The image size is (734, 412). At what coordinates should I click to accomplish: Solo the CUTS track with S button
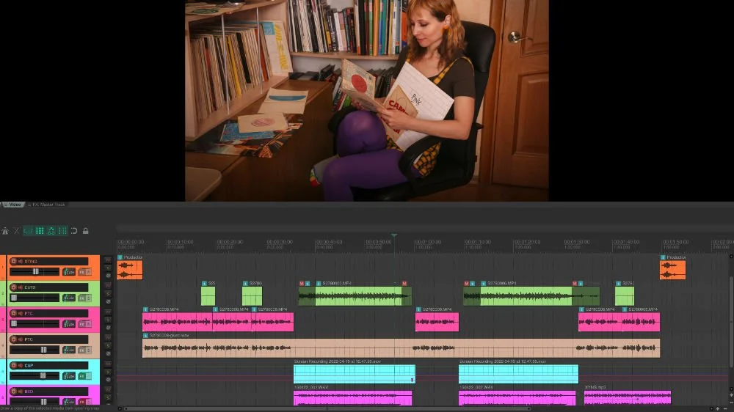tap(108, 294)
